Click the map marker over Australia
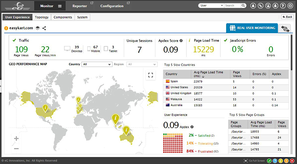This screenshot has width=297, height=164. (126, 131)
